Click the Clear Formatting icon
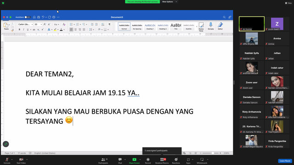The width and height of the screenshot is (294, 165). [x=64, y=24]
